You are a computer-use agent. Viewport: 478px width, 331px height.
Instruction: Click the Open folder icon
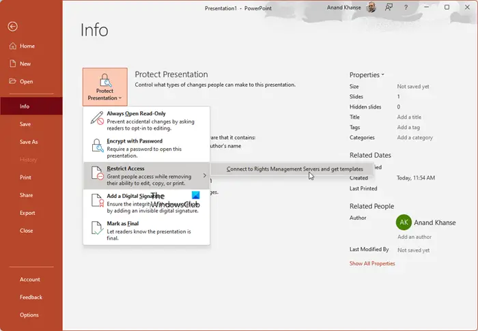[12, 81]
